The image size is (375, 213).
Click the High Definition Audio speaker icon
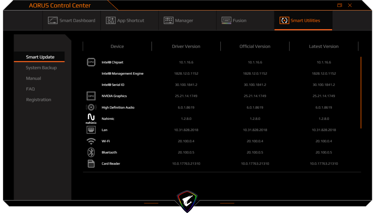(91, 107)
